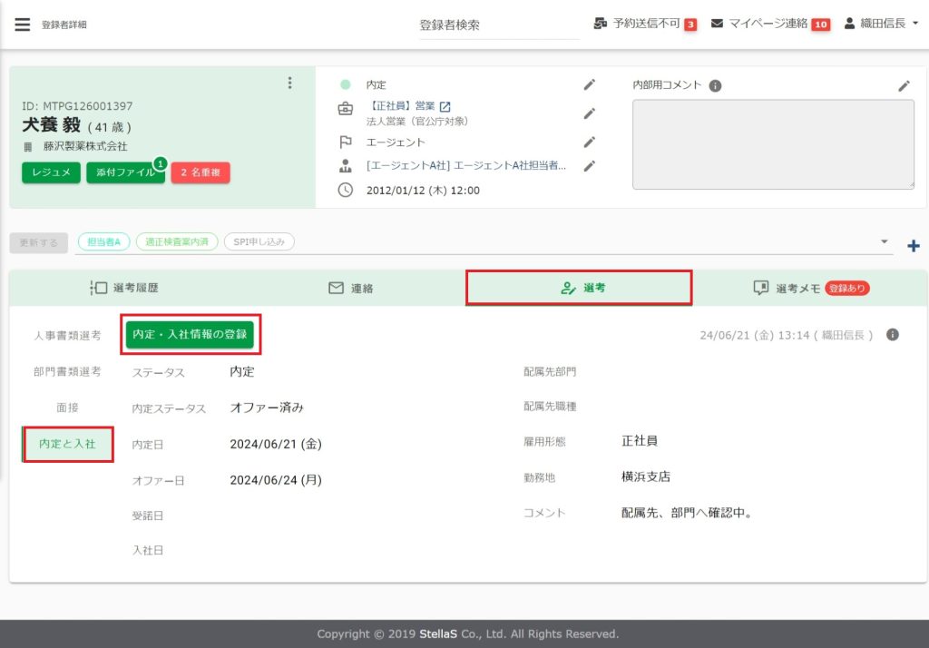Expand the tag list dropdown arrow
This screenshot has height=648, width=929.
coord(885,242)
